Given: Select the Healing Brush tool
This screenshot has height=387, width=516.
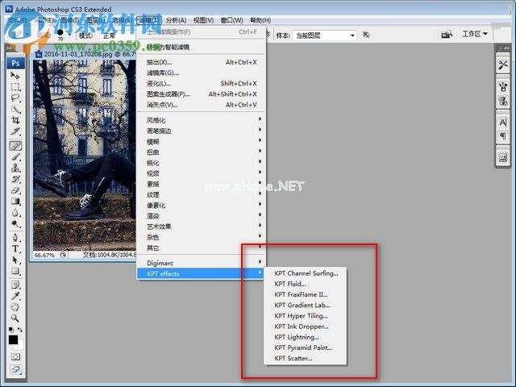Looking at the screenshot, I should point(15,145).
